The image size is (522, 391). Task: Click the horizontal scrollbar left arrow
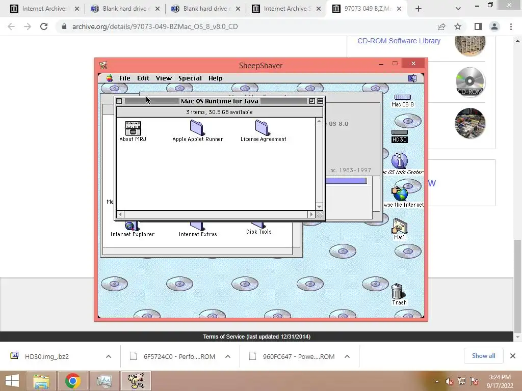pos(120,214)
